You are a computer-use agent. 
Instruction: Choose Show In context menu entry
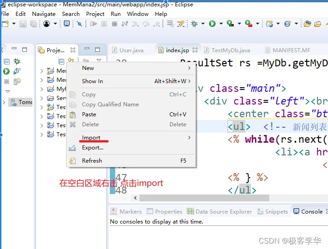131,81
